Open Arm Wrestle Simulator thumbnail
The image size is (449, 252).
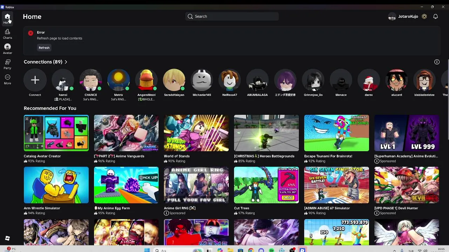click(56, 185)
